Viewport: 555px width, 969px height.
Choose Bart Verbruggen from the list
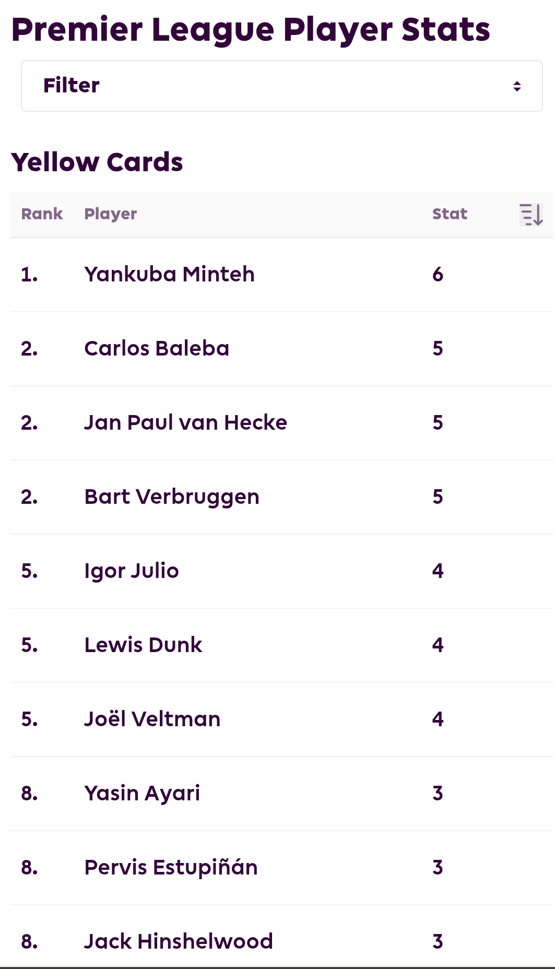(172, 497)
